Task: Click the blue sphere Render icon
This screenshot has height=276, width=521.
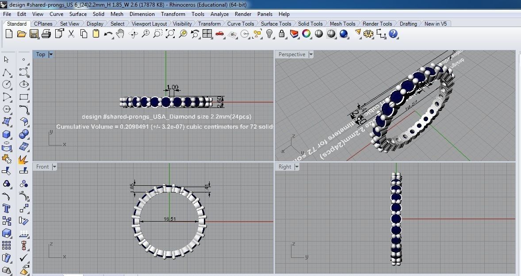Action: click(x=344, y=34)
